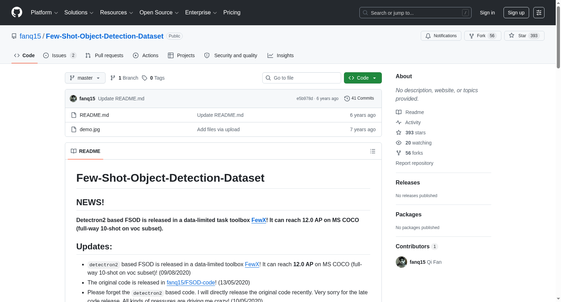Click the demo.jpg file icon
561x302 pixels.
pyautogui.click(x=74, y=129)
